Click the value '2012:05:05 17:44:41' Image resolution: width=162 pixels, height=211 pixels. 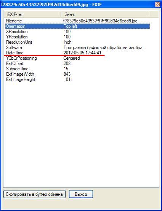click(82, 53)
